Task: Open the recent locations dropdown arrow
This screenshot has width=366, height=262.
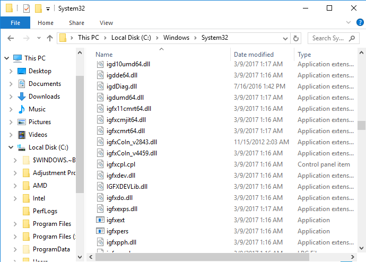Action: pos(39,38)
